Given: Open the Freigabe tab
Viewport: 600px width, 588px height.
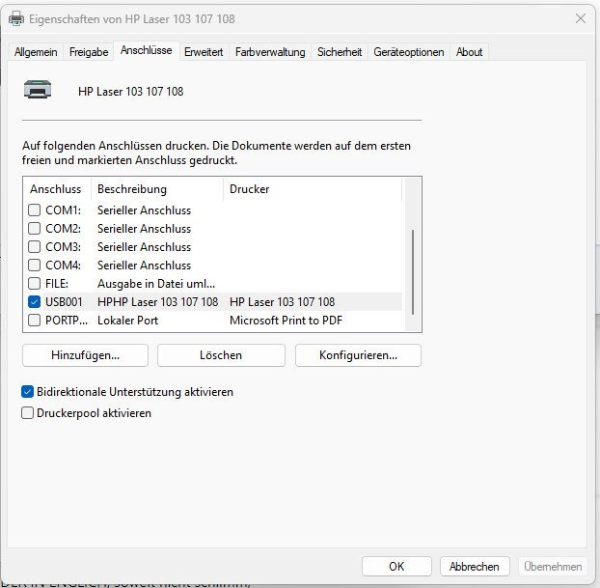Looking at the screenshot, I should (89, 52).
